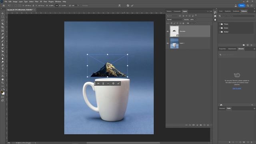Open the Patterns panel flyout menu
This screenshot has height=144, width=256.
(x=254, y=11)
